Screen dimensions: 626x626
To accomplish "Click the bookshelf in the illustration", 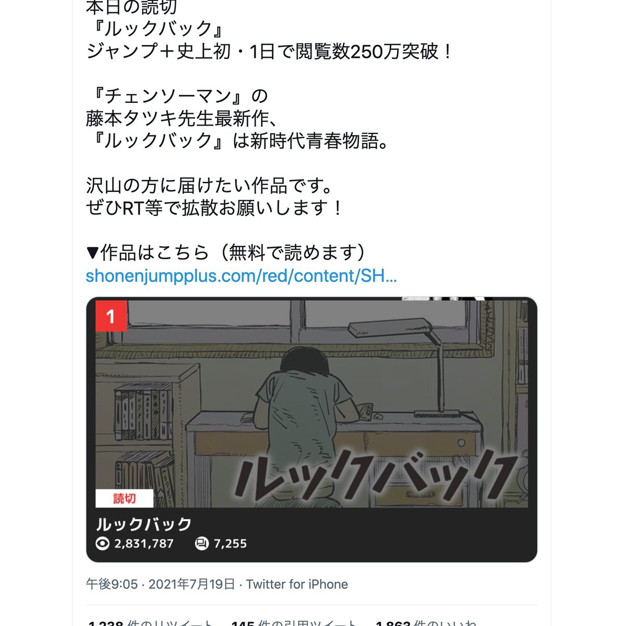I will (145, 434).
